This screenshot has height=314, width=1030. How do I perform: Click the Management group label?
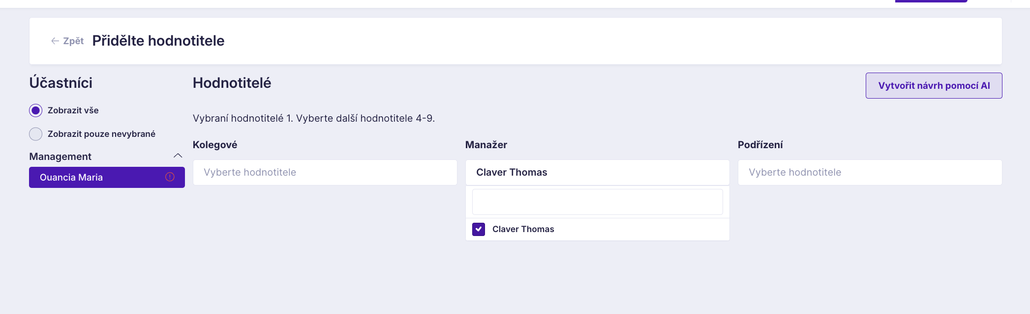60,157
